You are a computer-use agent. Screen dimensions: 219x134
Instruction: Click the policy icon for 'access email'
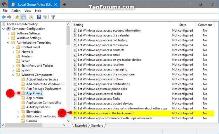[x=75, y=55]
